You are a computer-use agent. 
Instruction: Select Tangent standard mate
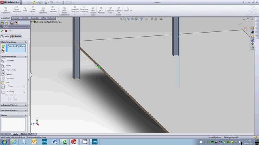click(x=7, y=74)
